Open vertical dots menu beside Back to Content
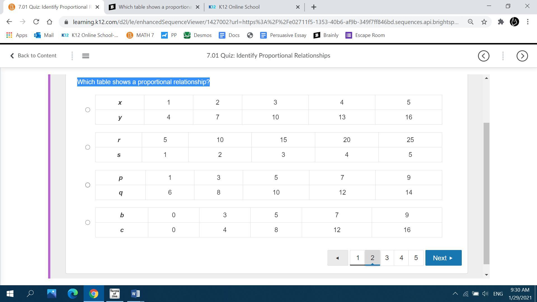The image size is (537, 302). [72, 56]
